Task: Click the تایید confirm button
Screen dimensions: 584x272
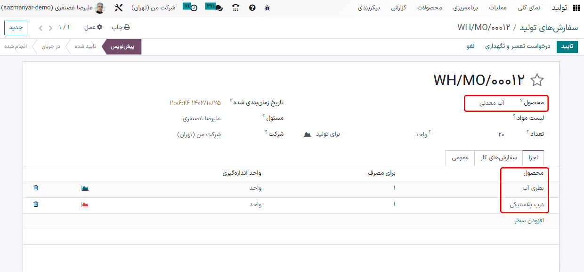Action: point(568,47)
